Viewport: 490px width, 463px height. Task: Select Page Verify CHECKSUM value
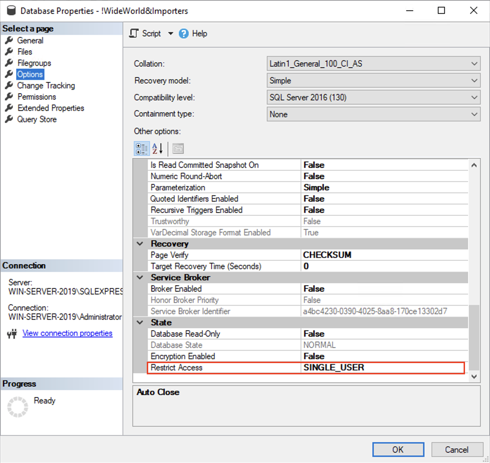pyautogui.click(x=384, y=255)
